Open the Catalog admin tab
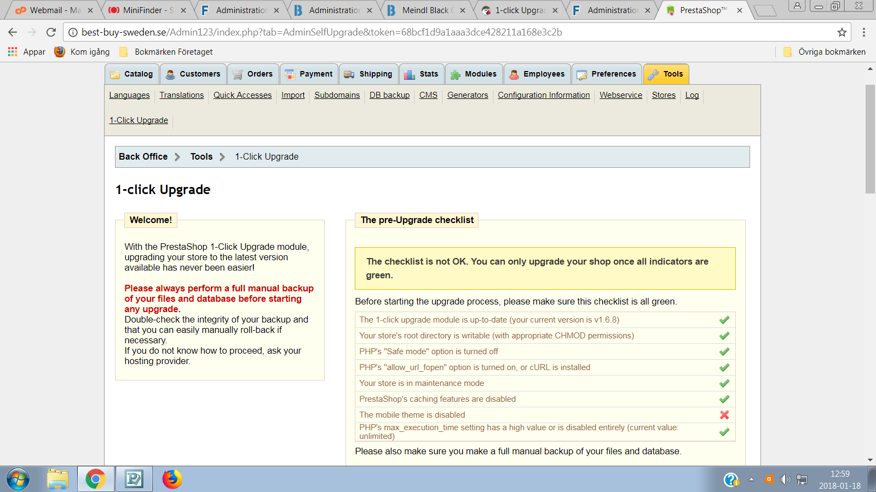 click(x=132, y=74)
